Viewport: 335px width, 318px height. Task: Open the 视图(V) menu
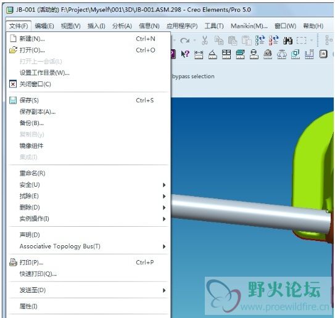[71, 26]
